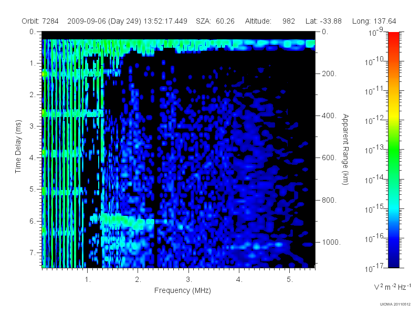
Task: Click the apparent range tick '200.'
Action: click(329, 73)
